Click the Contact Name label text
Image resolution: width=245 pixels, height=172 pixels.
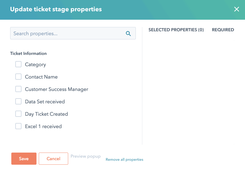(41, 77)
